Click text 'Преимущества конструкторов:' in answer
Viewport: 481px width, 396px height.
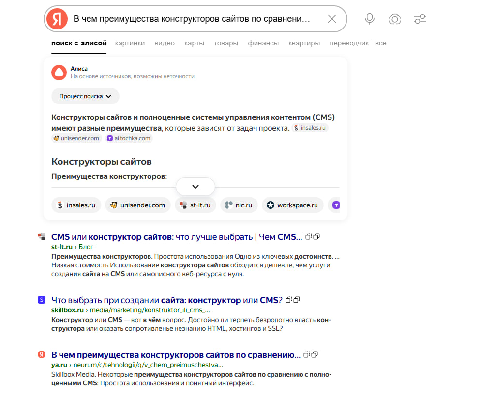tap(109, 176)
